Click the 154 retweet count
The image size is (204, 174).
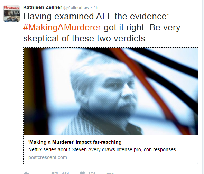click(x=65, y=173)
